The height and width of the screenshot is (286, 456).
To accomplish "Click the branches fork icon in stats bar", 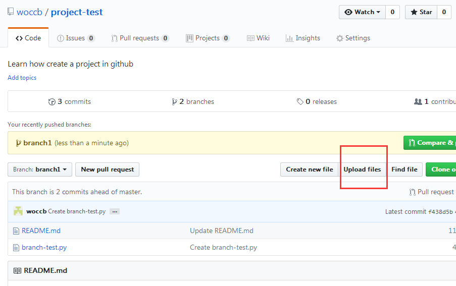I will coord(174,102).
